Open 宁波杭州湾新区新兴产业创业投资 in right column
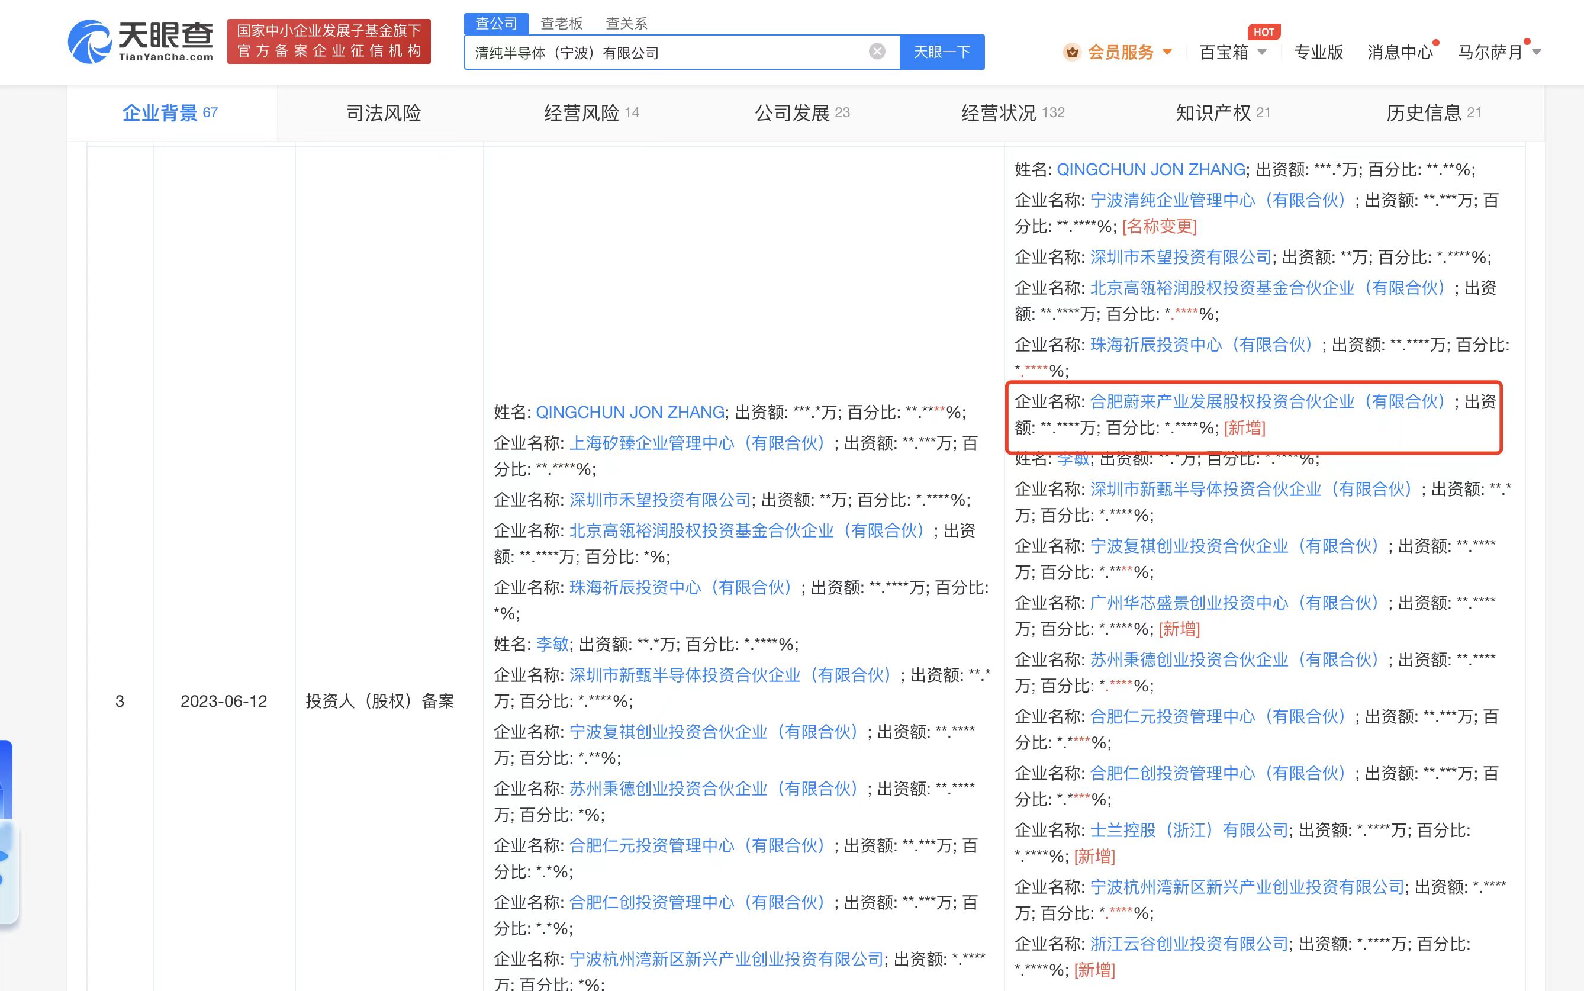Image resolution: width=1584 pixels, height=991 pixels. (1247, 887)
